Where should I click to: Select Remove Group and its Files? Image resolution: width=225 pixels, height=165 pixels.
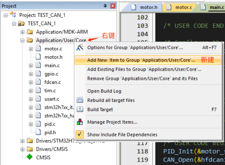pos(142,78)
